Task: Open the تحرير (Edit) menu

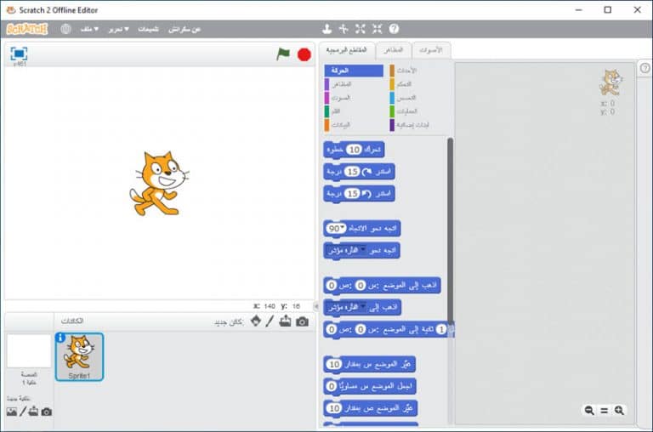Action: 119,29
